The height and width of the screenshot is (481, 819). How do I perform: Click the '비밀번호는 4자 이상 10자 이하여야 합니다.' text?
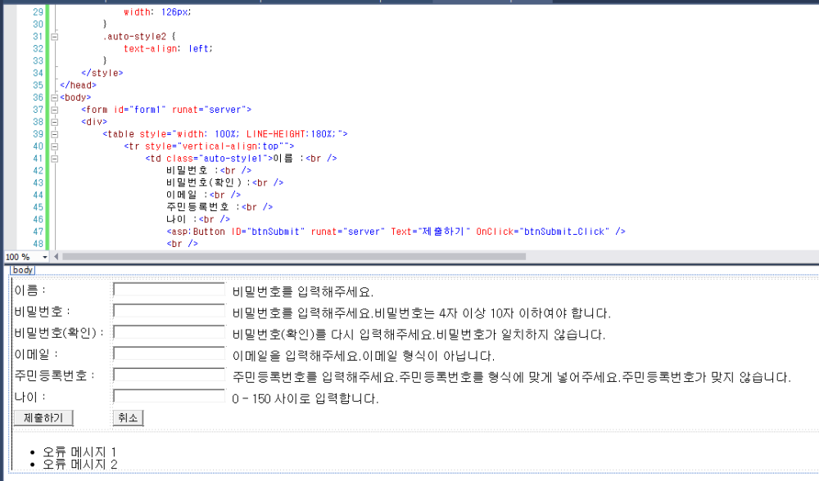492,313
